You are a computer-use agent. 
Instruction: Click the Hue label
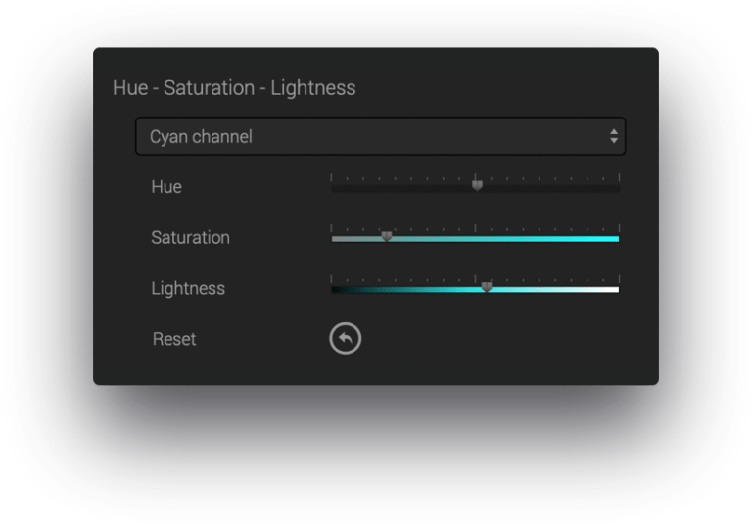click(x=166, y=186)
